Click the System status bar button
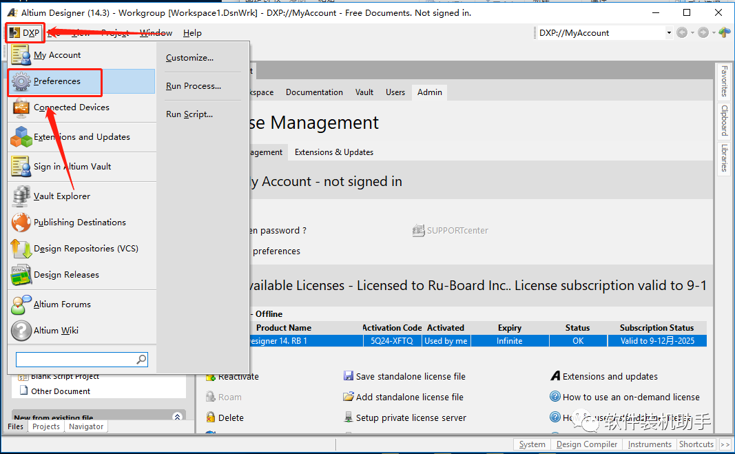 click(532, 444)
